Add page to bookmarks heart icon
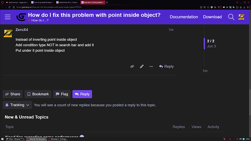251x141 pixels. [x=219, y=7]
